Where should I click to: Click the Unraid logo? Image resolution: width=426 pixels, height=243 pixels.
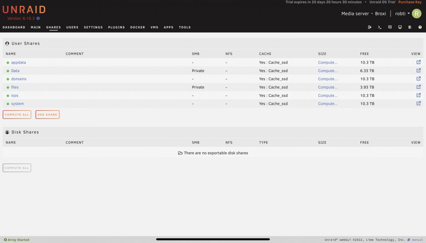24,10
